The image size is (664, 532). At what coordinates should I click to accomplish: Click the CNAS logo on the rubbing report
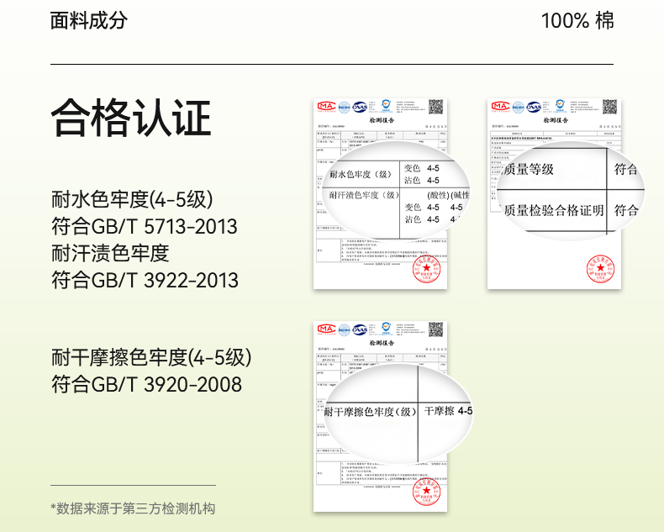pos(360,329)
